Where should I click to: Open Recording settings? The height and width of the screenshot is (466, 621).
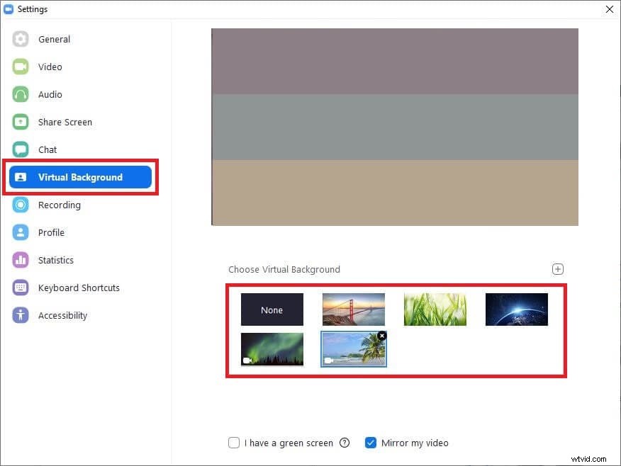click(x=60, y=205)
